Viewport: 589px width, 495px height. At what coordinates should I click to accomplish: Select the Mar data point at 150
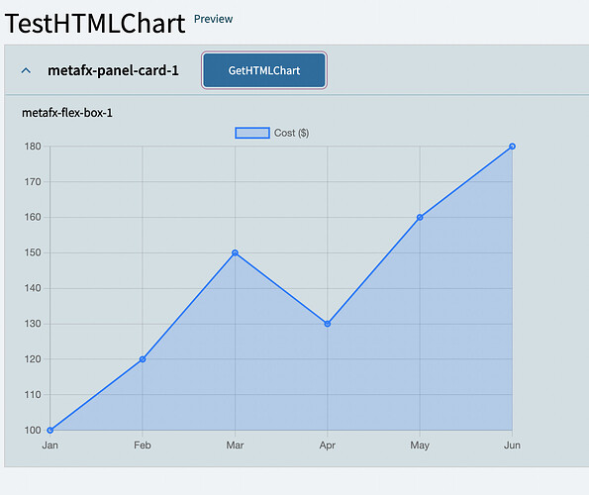point(236,252)
